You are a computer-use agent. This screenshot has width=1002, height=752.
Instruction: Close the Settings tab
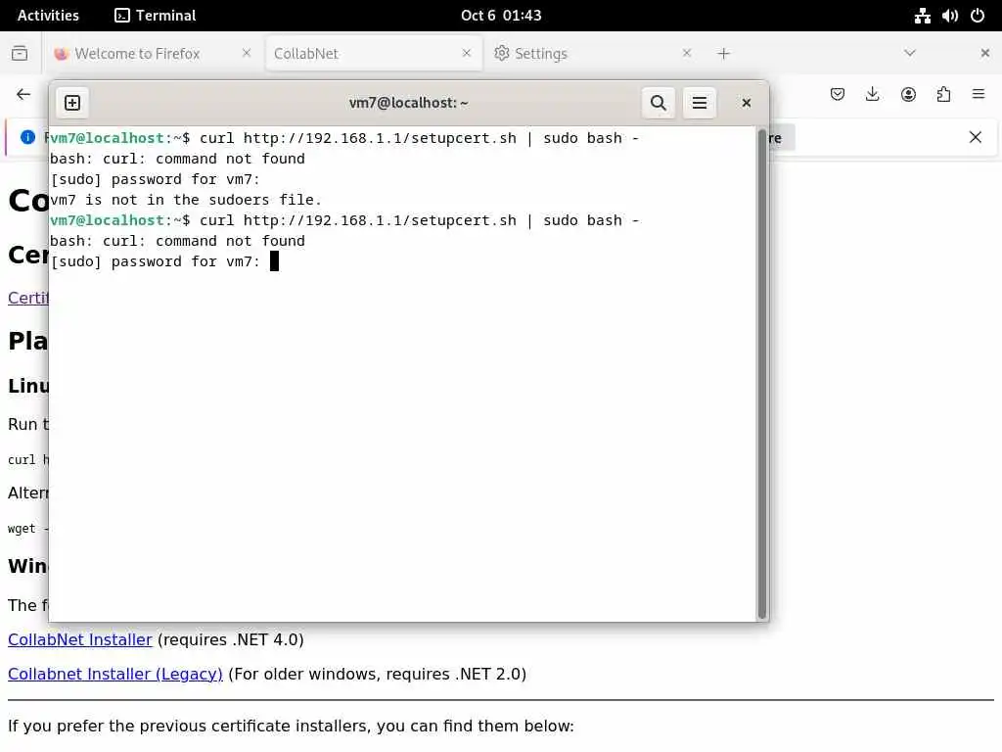point(687,53)
